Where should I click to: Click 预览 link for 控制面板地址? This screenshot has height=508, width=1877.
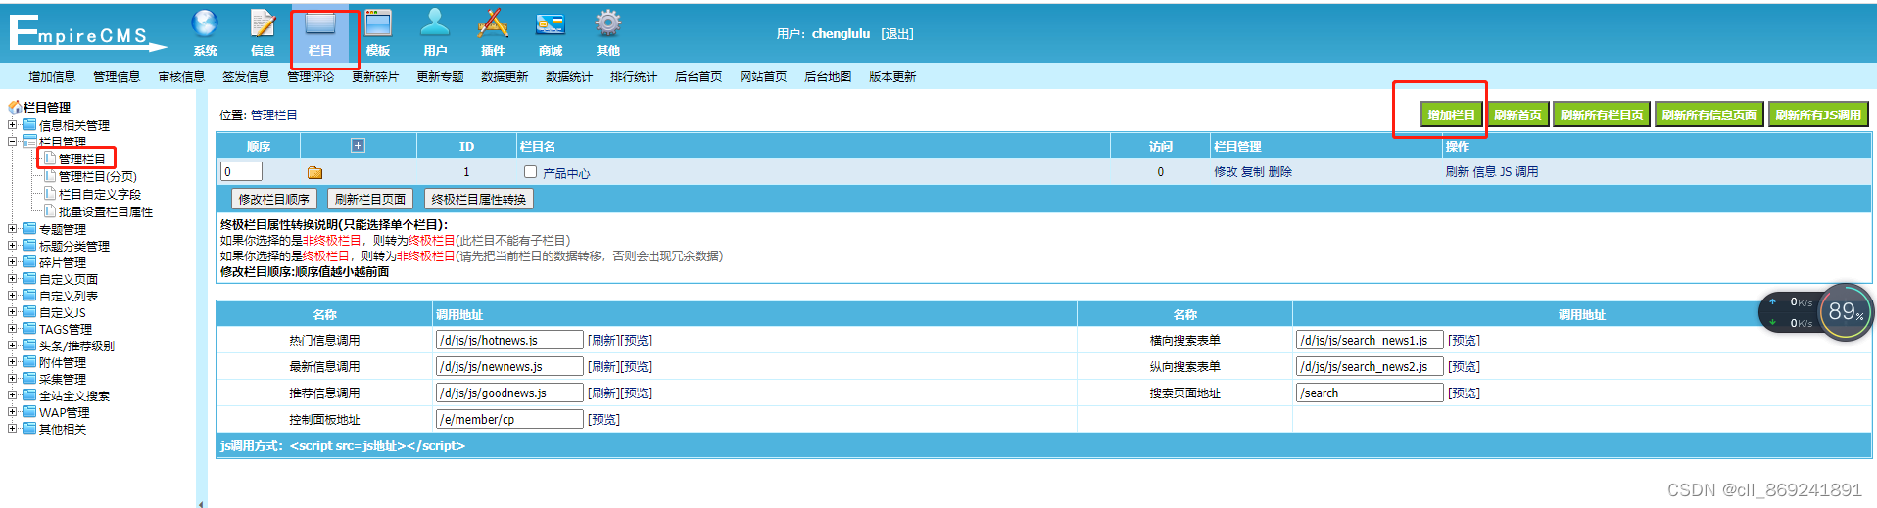pyautogui.click(x=603, y=420)
